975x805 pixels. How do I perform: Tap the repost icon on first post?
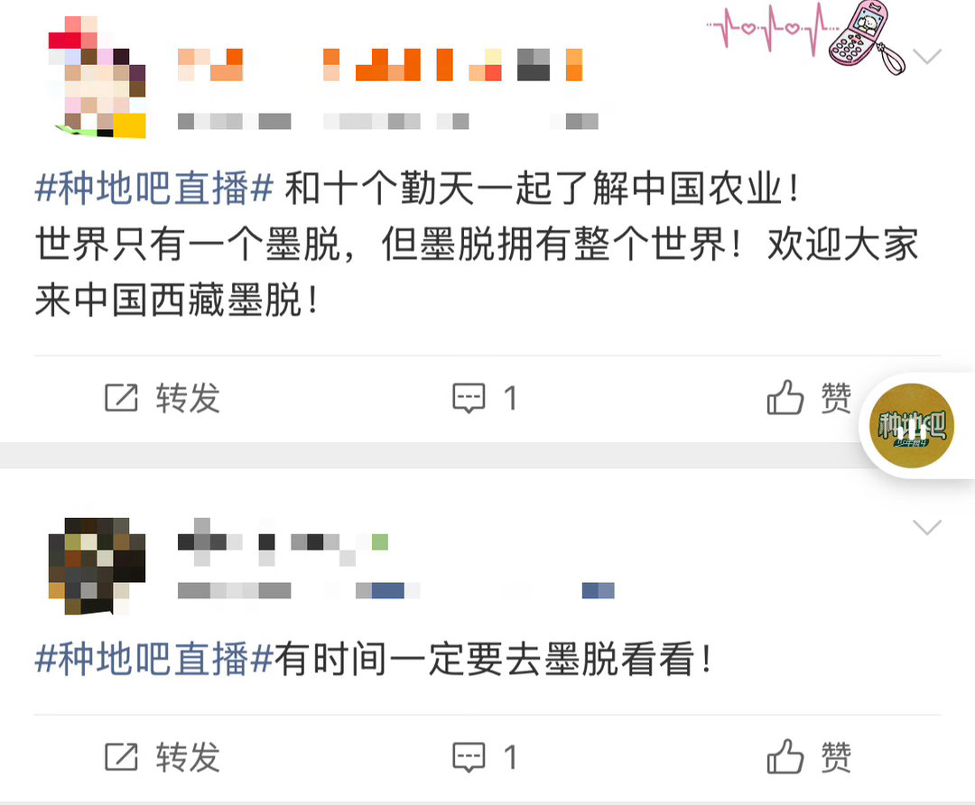(121, 398)
